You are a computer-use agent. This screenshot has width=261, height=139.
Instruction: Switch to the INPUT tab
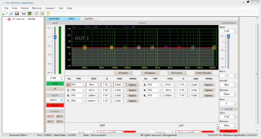pos(72,19)
